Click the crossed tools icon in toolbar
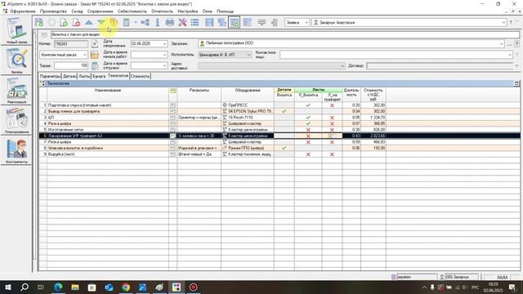This screenshot has width=523, height=294. click(182, 22)
